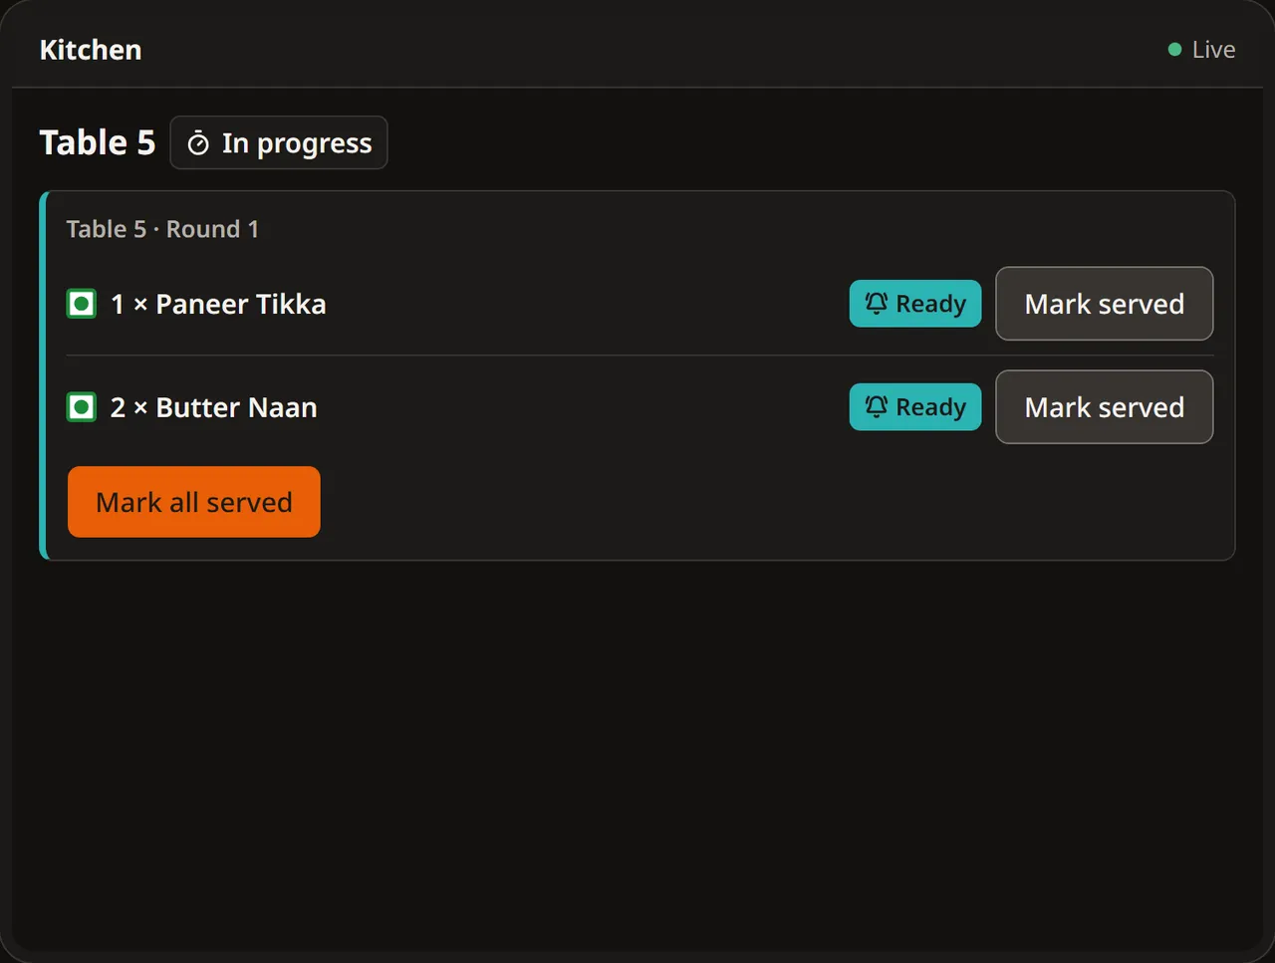Click the stopwatch icon in In progress badge
Viewport: 1275px width, 963px height.
point(198,143)
